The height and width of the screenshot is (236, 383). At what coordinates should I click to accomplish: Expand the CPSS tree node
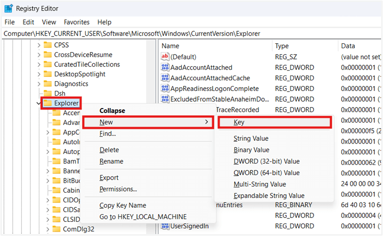[39, 45]
